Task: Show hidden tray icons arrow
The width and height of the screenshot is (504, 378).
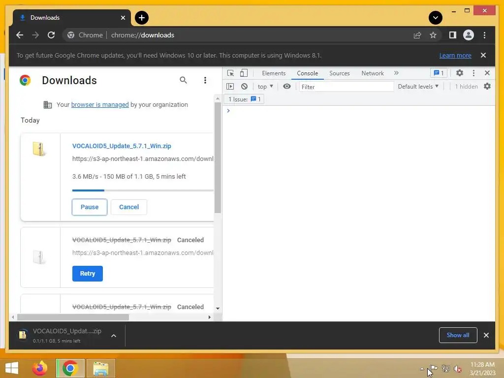Action: click(x=422, y=369)
